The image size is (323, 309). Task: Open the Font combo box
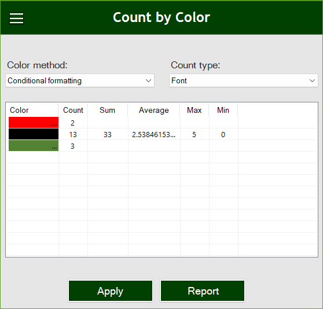point(244,80)
